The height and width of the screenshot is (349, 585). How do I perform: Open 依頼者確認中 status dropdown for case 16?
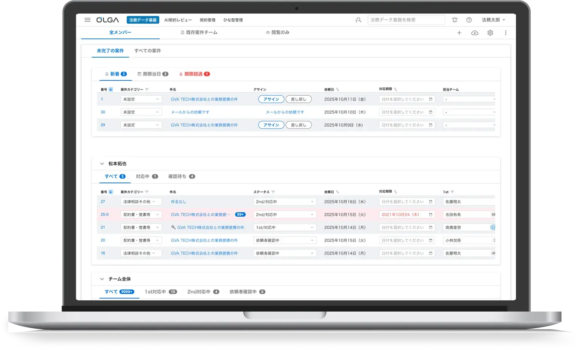[x=285, y=253]
